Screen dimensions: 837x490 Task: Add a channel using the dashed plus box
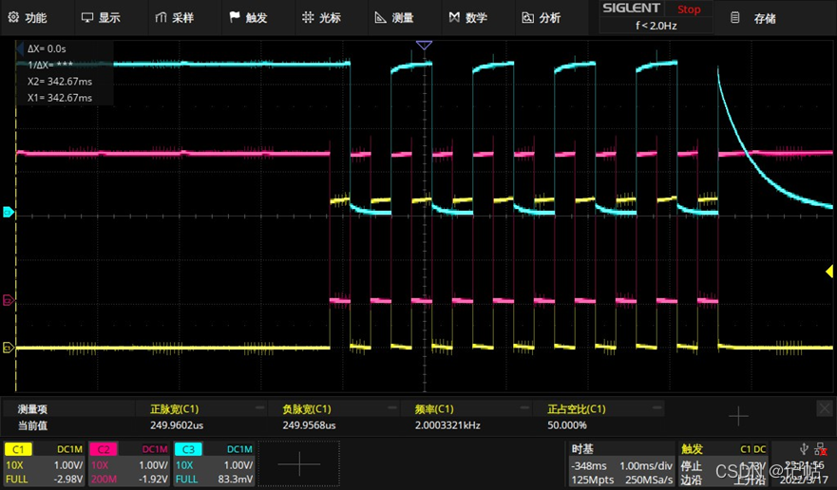coord(299,463)
